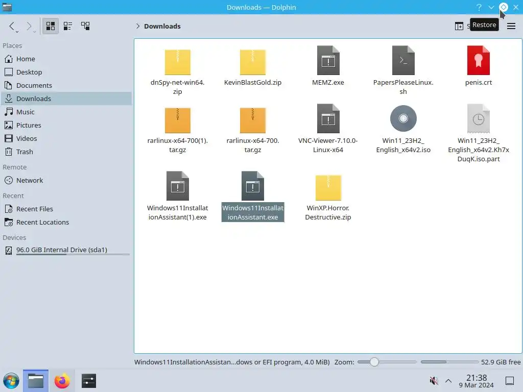Open the clock showing 21:38
The width and height of the screenshot is (523, 392).
click(x=477, y=381)
